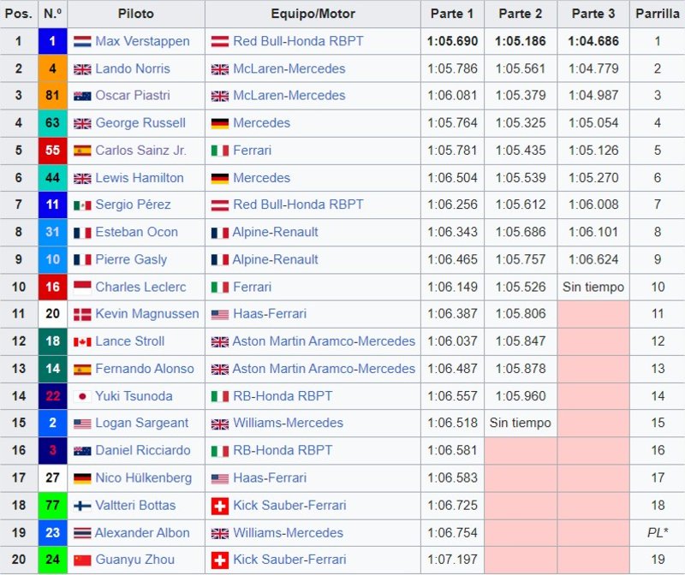
Task: Select Tsunoda's Parte 2 time 1:05.960
Action: (521, 396)
